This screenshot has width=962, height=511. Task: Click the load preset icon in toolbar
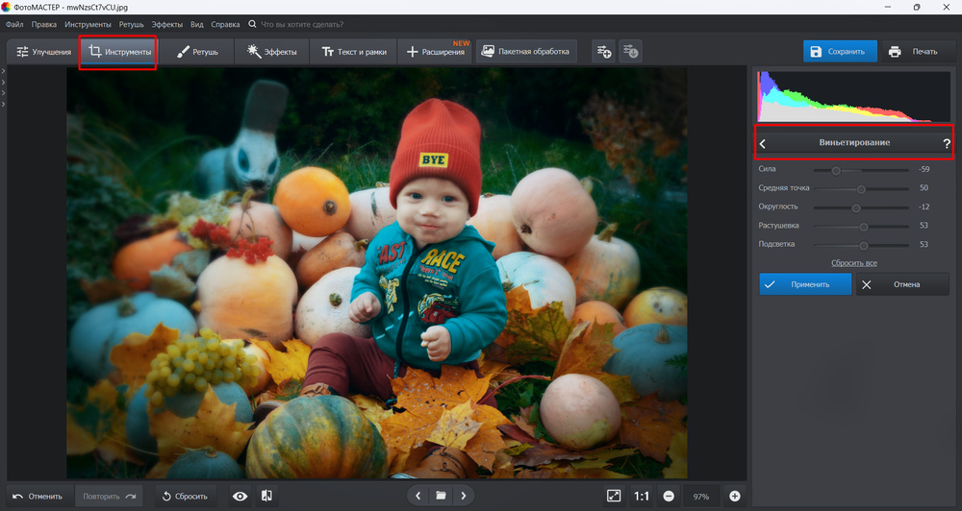pos(631,51)
